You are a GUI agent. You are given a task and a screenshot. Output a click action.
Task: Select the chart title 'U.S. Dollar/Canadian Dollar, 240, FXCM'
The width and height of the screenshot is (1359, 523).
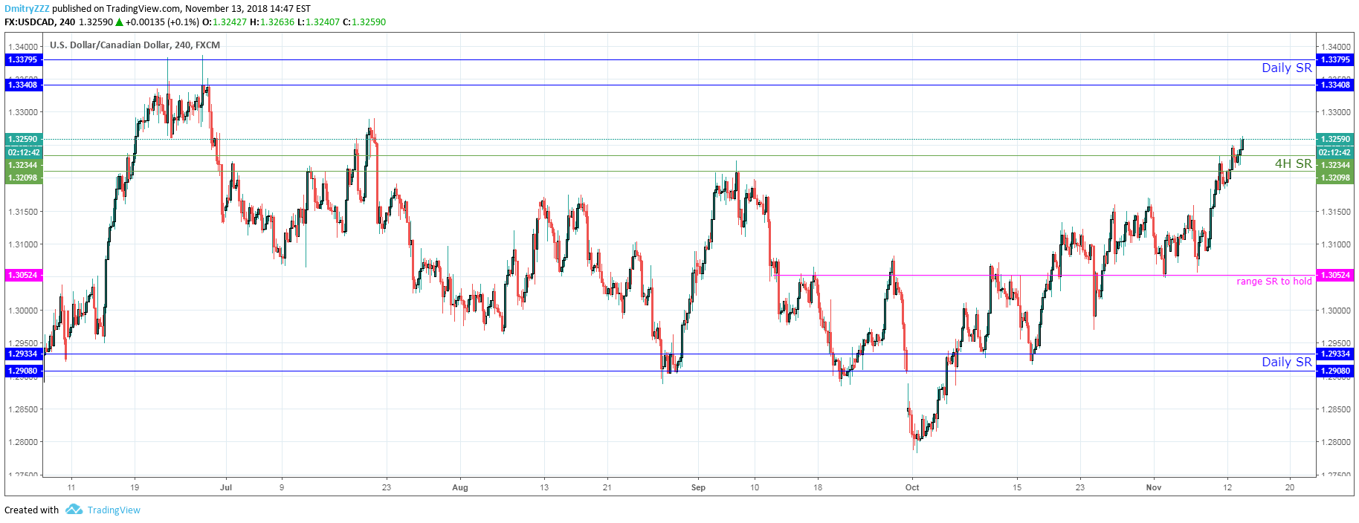click(135, 45)
